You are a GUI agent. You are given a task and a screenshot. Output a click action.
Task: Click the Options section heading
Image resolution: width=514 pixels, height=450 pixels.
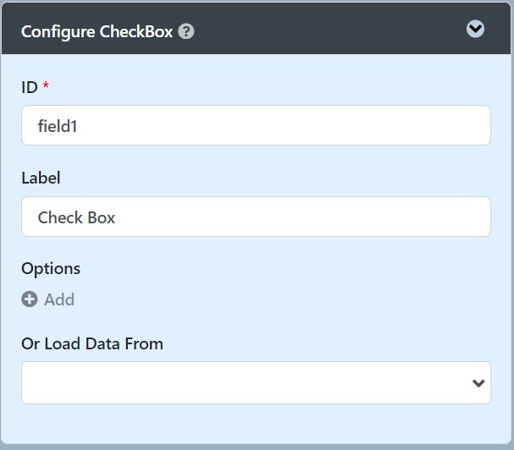point(51,268)
